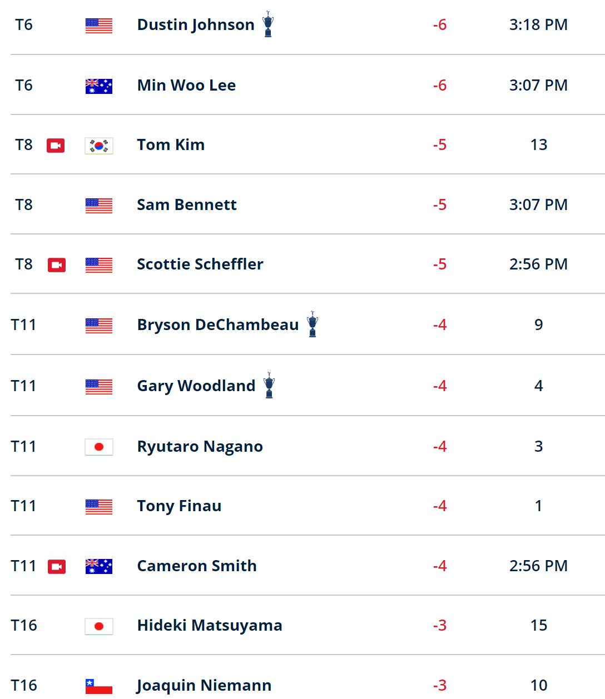Viewport: 605px width, 699px height.
Task: Click the South Korea flag by Tom Kim
Action: pos(99,146)
